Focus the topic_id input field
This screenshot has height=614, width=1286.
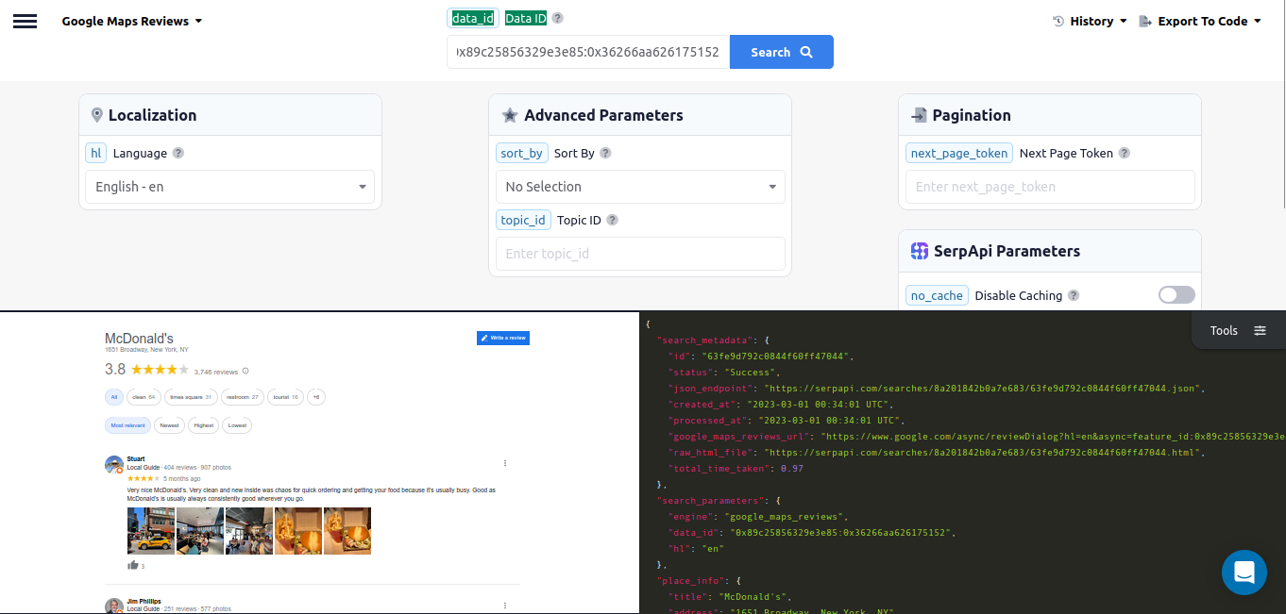point(640,254)
